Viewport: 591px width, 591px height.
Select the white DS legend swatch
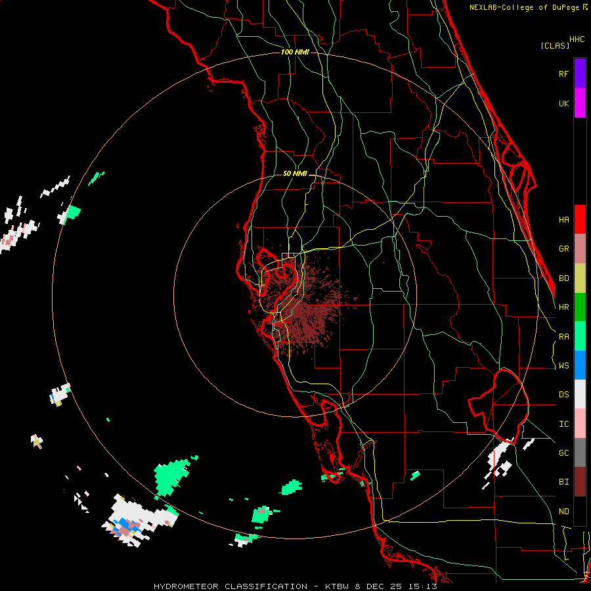tap(580, 394)
